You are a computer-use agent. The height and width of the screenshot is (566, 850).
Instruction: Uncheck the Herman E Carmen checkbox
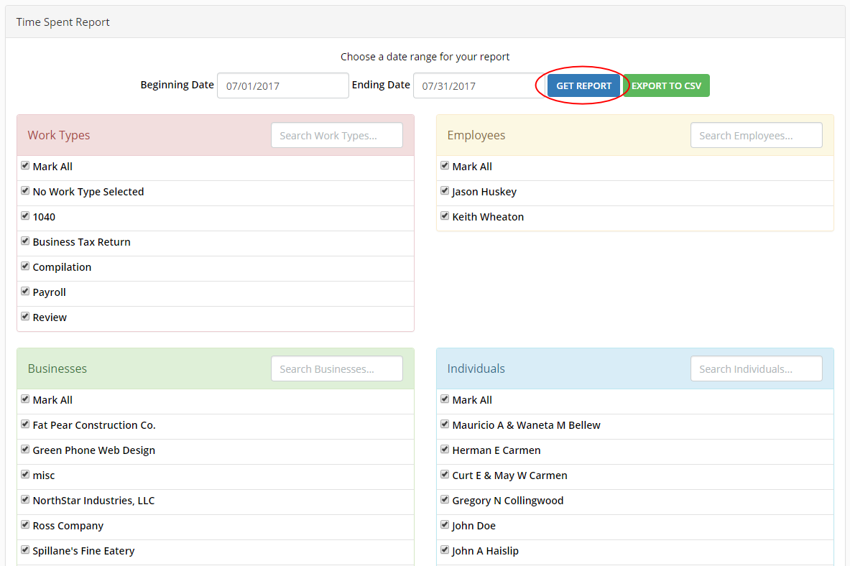(445, 449)
